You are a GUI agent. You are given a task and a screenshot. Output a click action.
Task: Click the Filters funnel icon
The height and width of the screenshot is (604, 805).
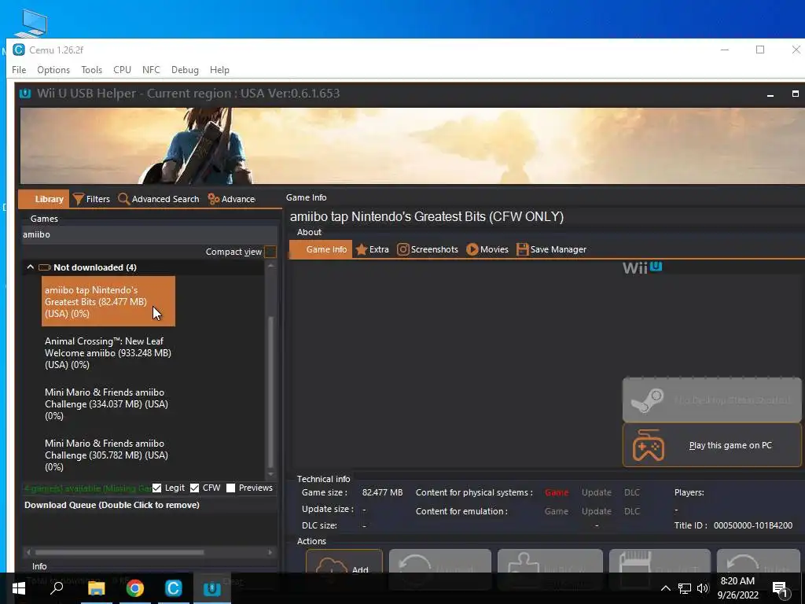pos(78,199)
